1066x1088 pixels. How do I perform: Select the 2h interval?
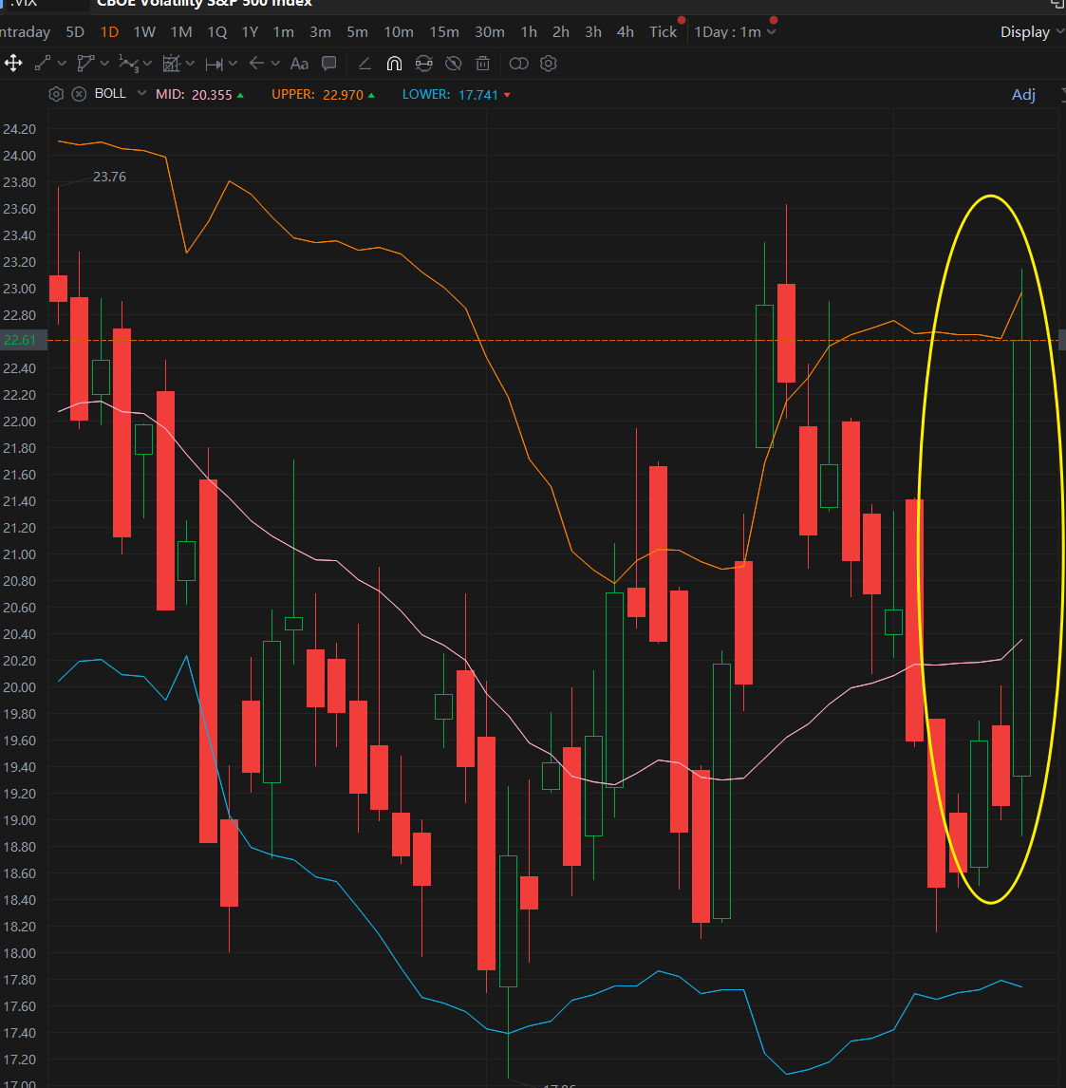click(x=560, y=32)
